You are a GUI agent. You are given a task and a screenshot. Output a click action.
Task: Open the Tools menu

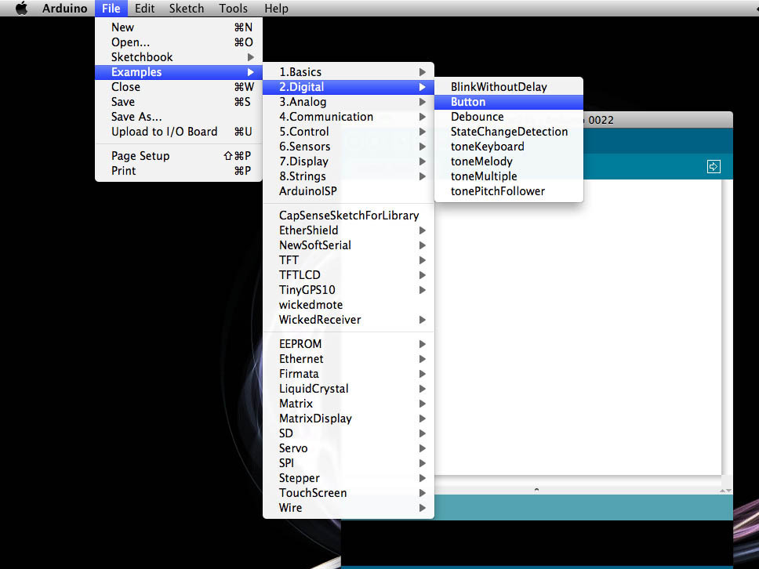click(x=233, y=8)
